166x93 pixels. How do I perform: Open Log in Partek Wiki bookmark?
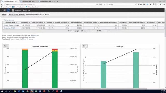(x=6, y=7)
